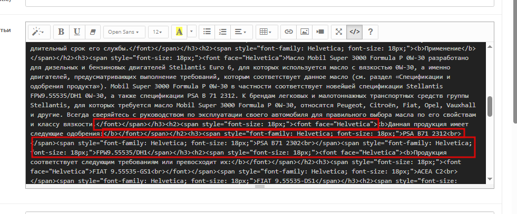Open the insert table dropdown
The width and height of the screenshot is (517, 214).
pos(267,32)
